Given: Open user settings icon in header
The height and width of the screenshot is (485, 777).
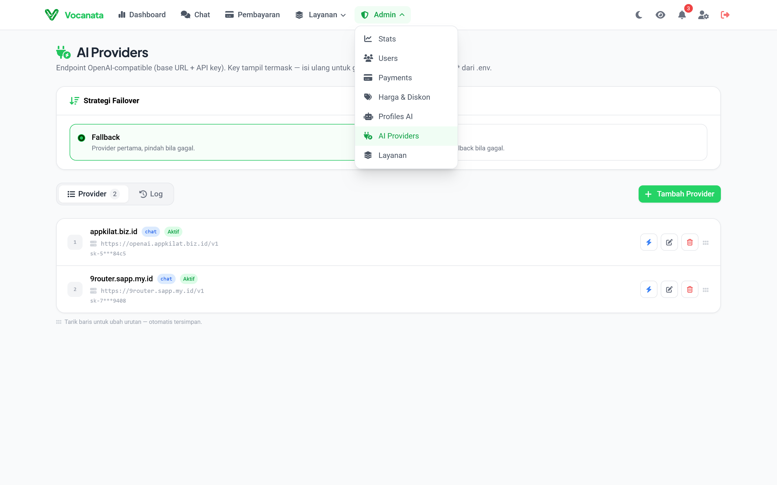Looking at the screenshot, I should coord(703,15).
